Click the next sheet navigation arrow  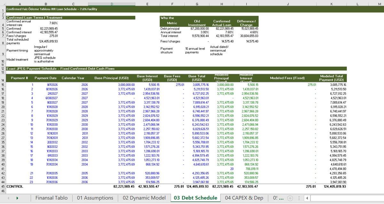pos(17,198)
